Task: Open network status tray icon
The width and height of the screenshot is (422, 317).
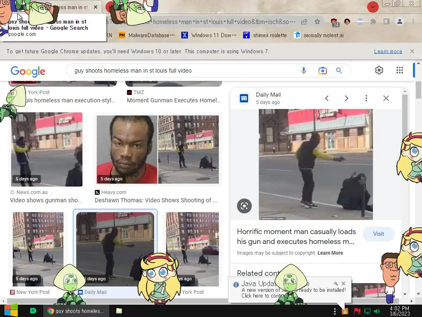Action: pos(367,311)
